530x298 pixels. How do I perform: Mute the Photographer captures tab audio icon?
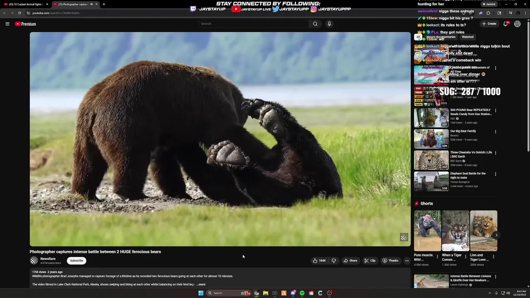tap(92, 4)
